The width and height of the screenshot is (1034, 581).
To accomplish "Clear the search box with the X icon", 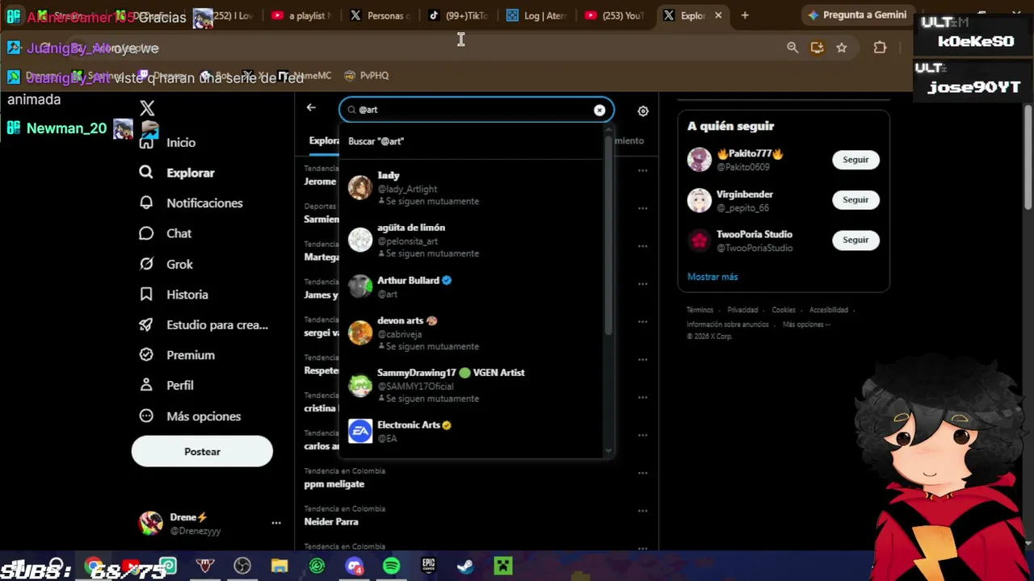I will coord(599,110).
